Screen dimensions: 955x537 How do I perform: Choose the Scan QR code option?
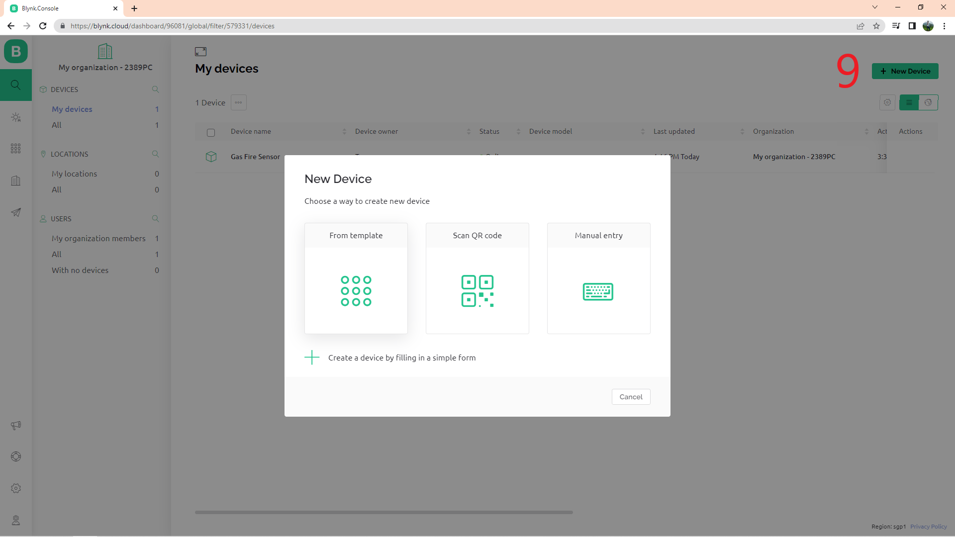[x=477, y=278]
